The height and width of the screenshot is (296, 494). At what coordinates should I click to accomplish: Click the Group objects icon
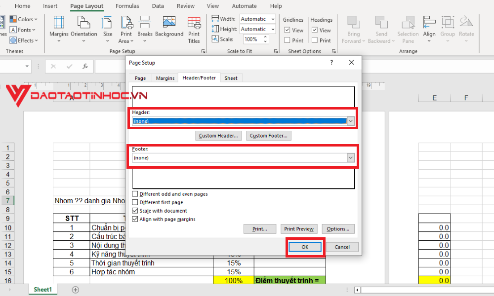click(448, 23)
